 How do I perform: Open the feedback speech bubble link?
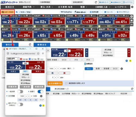[23, 12]
